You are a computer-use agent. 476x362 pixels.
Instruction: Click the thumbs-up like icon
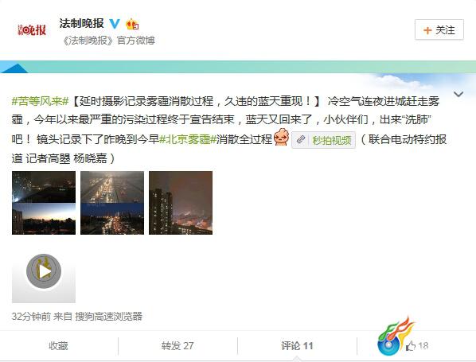click(411, 345)
